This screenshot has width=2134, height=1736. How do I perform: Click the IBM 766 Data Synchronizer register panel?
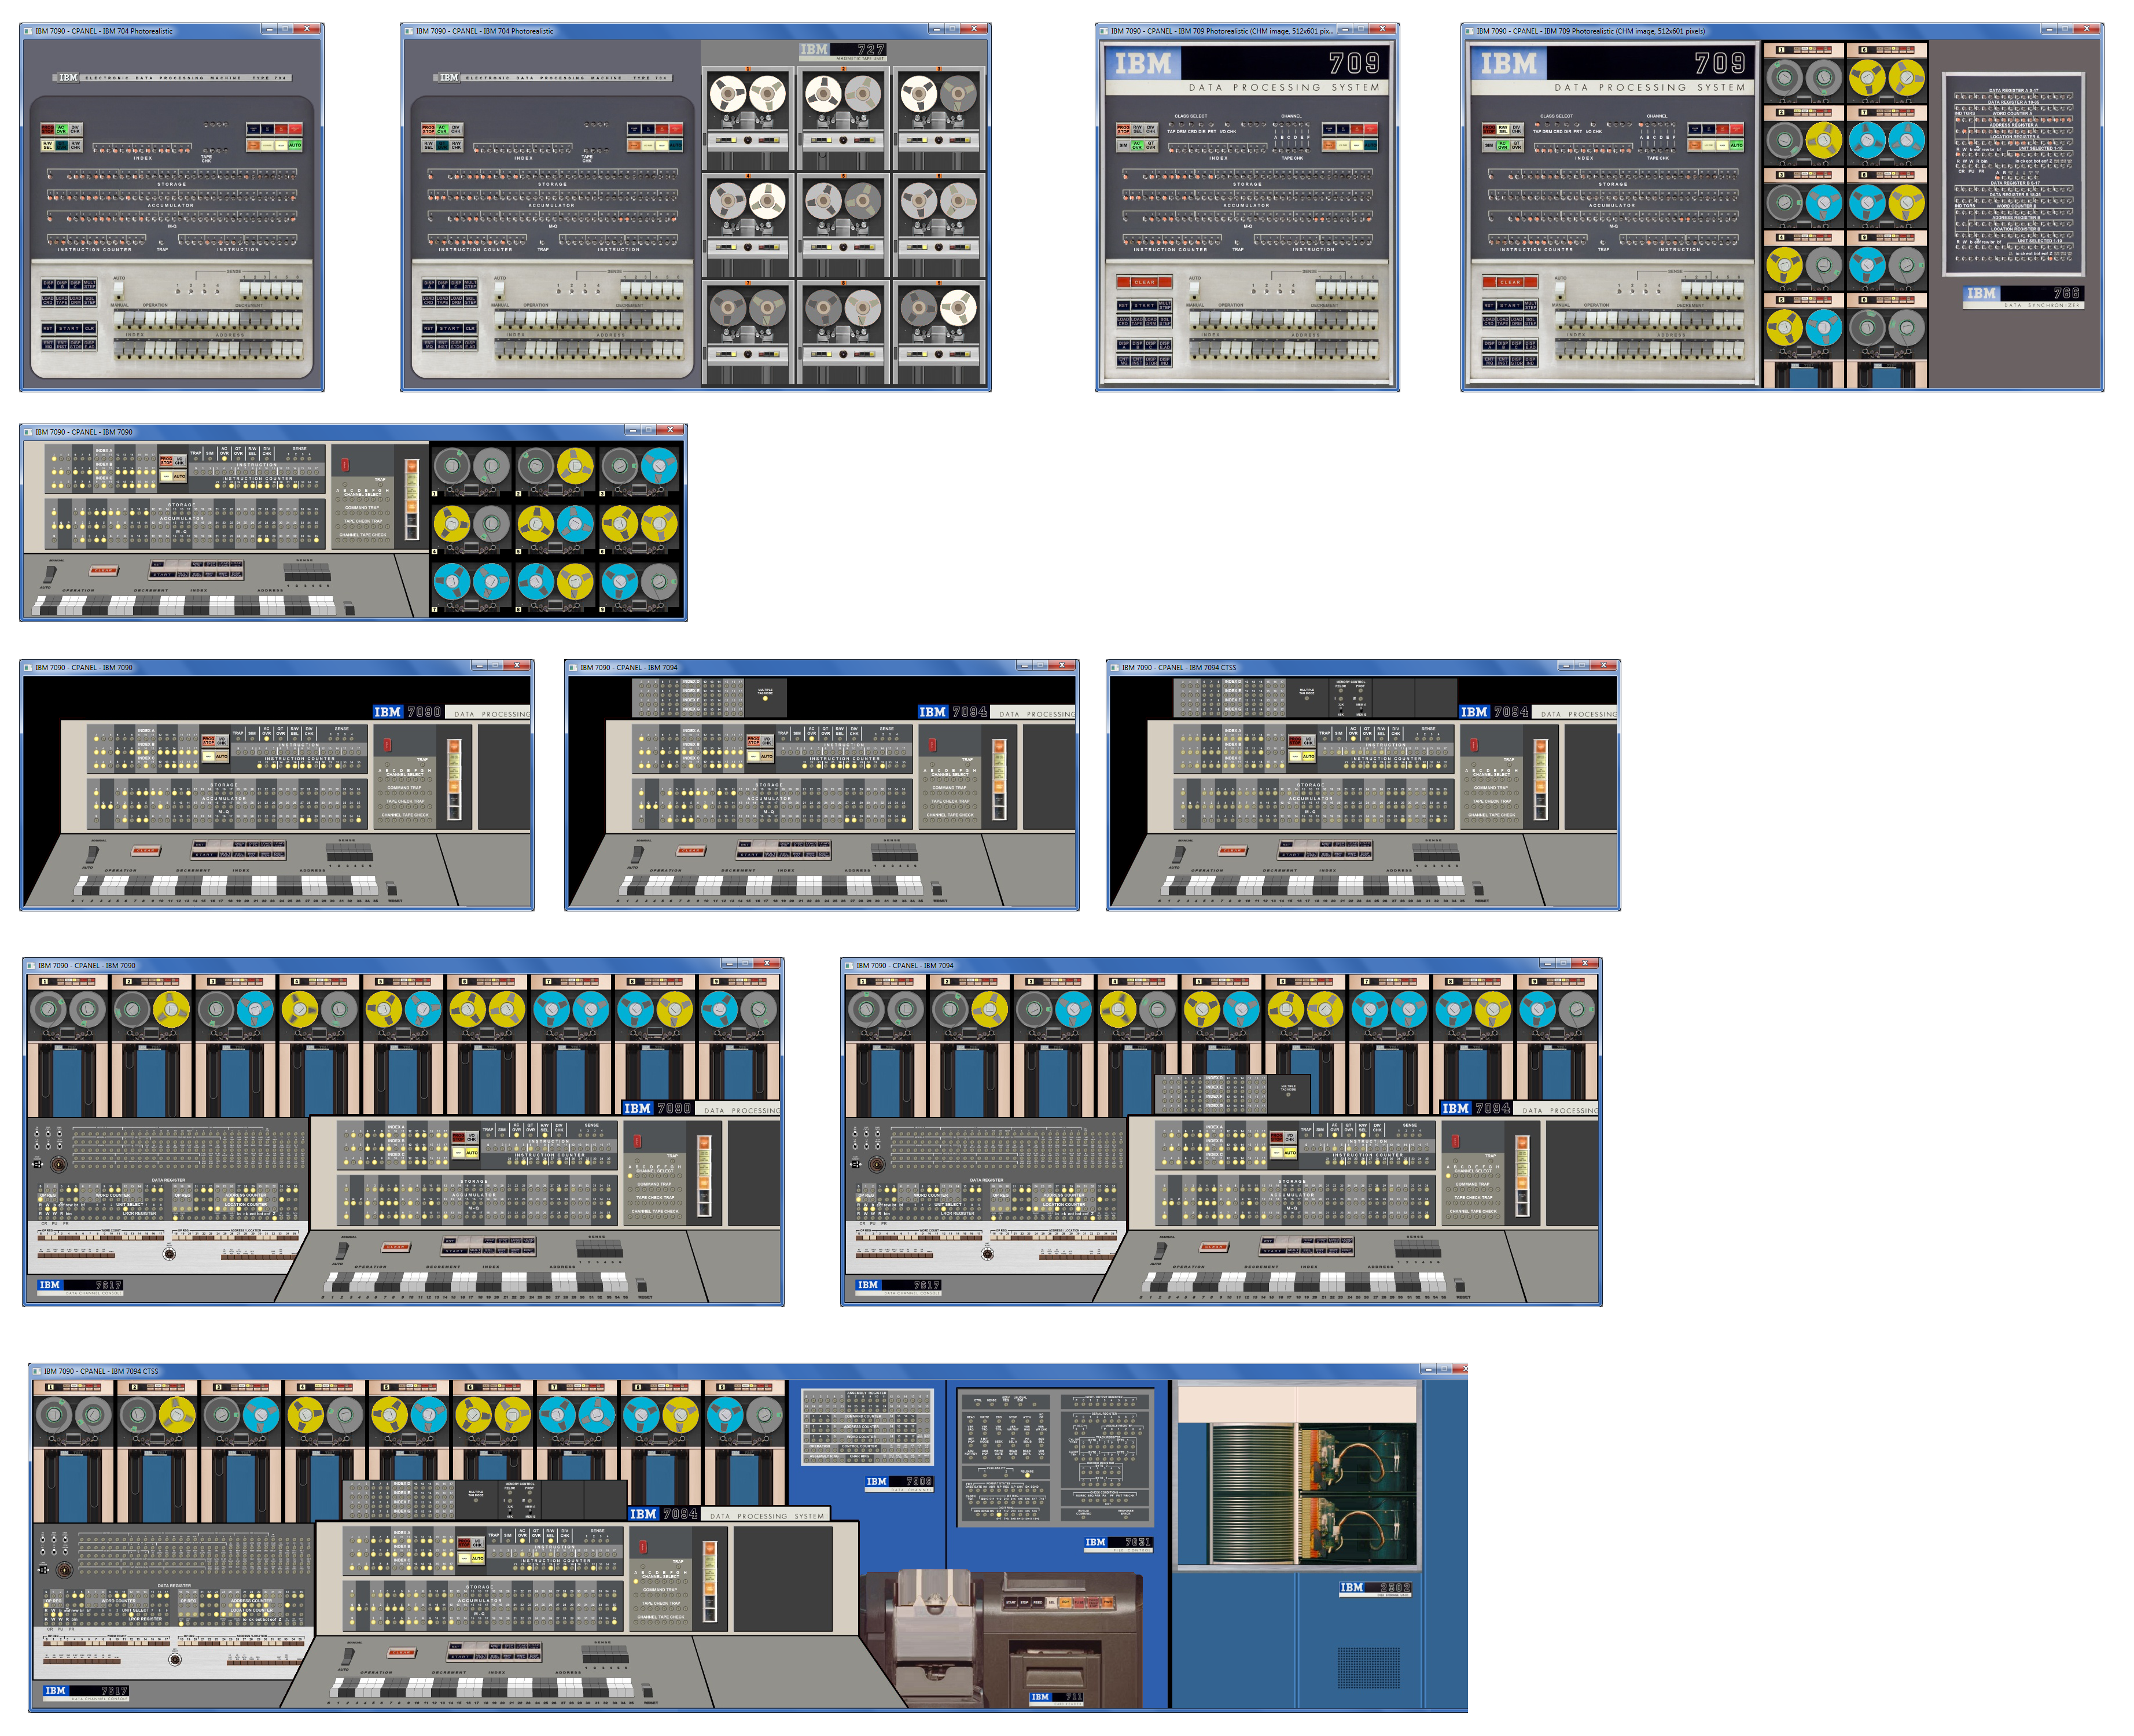click(x=2014, y=173)
